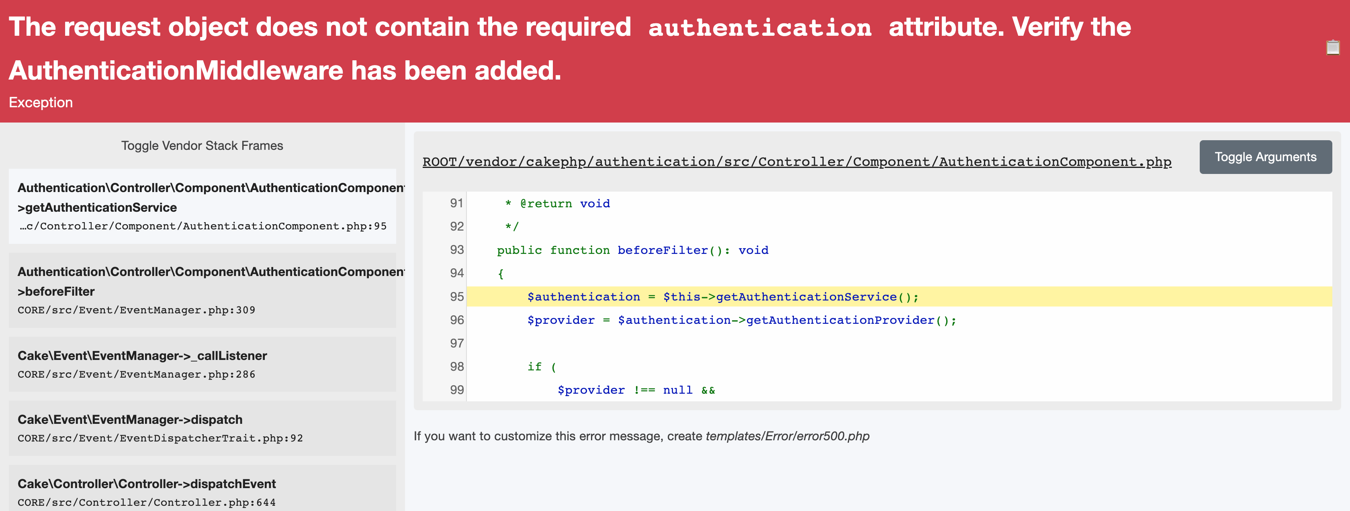Image resolution: width=1350 pixels, height=511 pixels.
Task: Click line number 91 in the gutter
Action: [456, 203]
